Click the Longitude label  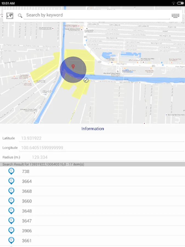(x=10, y=148)
